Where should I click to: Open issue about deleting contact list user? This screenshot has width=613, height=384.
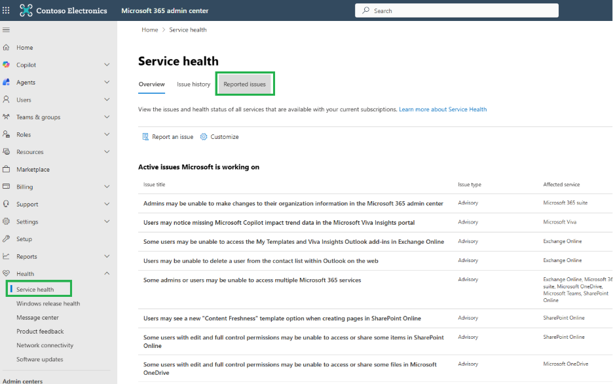coord(261,261)
